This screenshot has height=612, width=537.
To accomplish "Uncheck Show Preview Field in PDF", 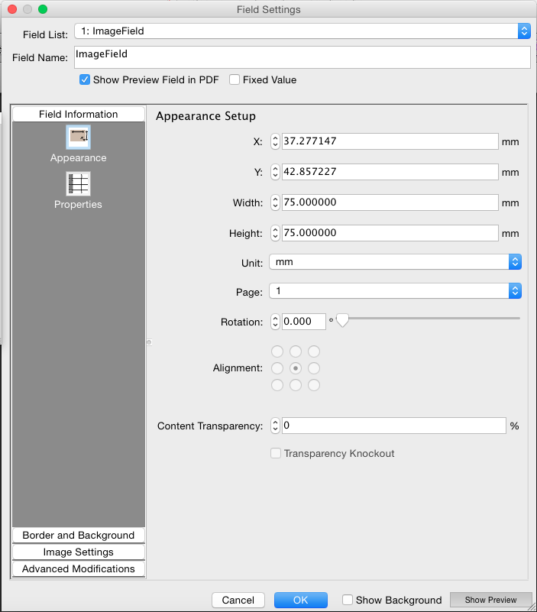I will coord(85,79).
